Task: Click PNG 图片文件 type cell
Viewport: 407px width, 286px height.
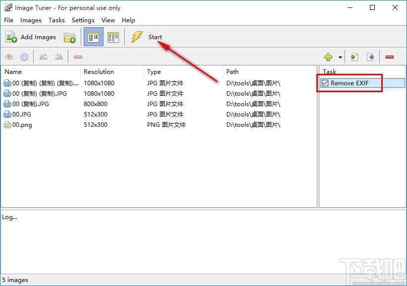Action: click(166, 125)
